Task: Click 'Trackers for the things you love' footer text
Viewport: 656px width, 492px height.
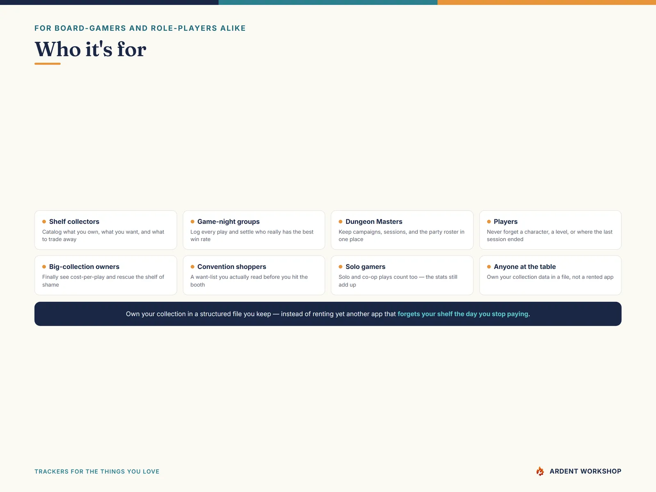Action: point(97,471)
